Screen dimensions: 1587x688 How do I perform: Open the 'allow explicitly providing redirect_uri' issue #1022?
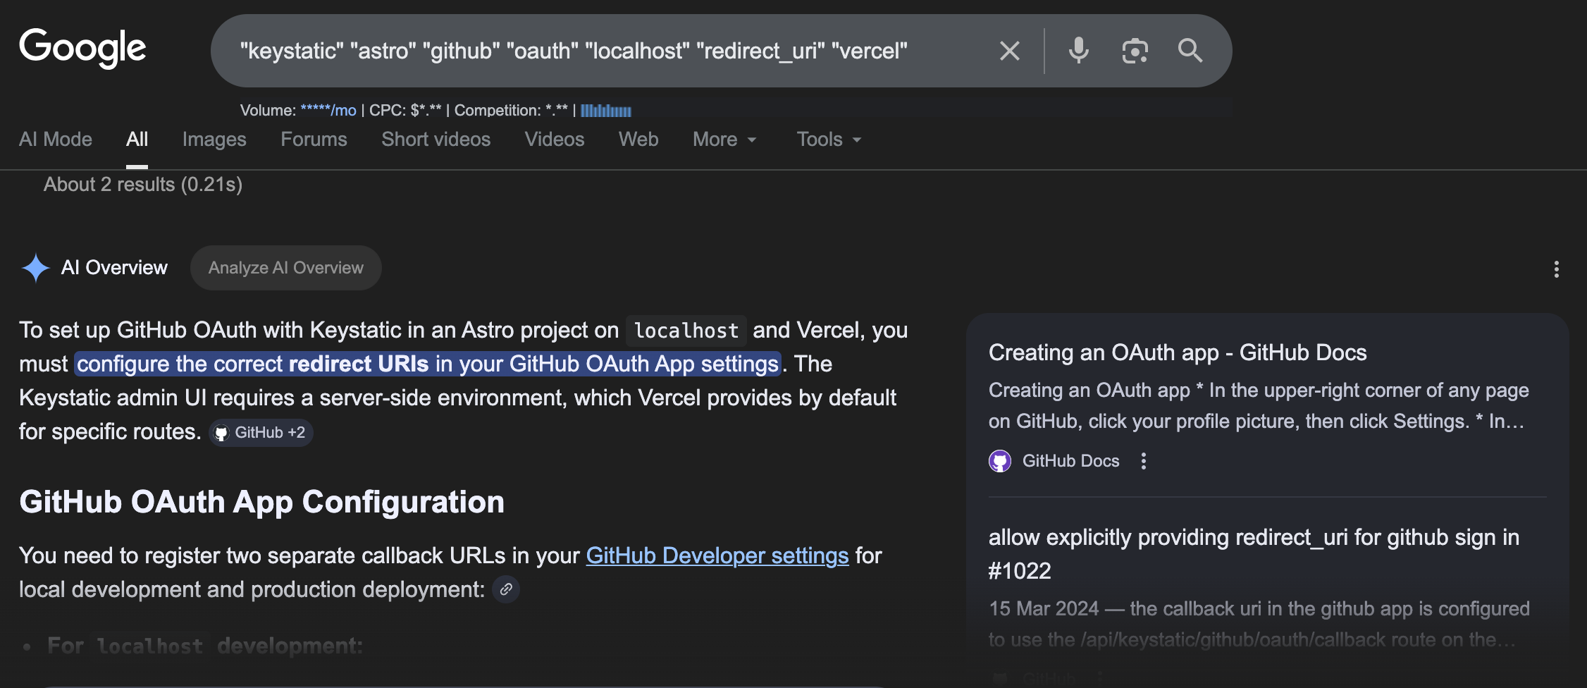pos(1254,554)
